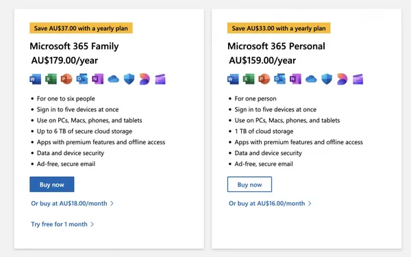Click the Word icon in Family plan
Screen dimensions: 411x257
tap(36, 79)
